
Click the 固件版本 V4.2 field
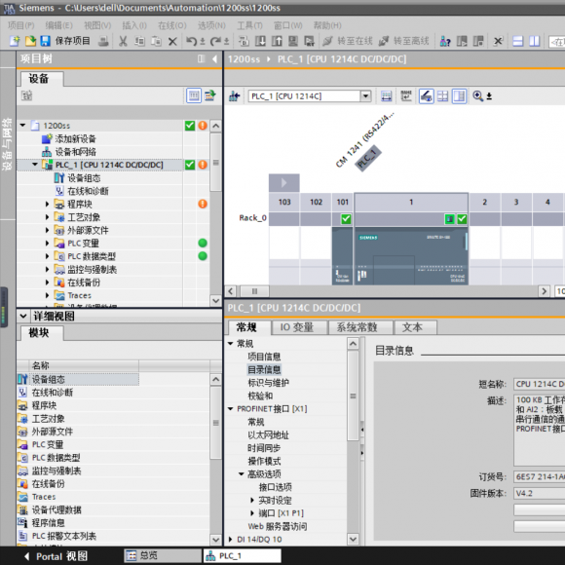(539, 493)
